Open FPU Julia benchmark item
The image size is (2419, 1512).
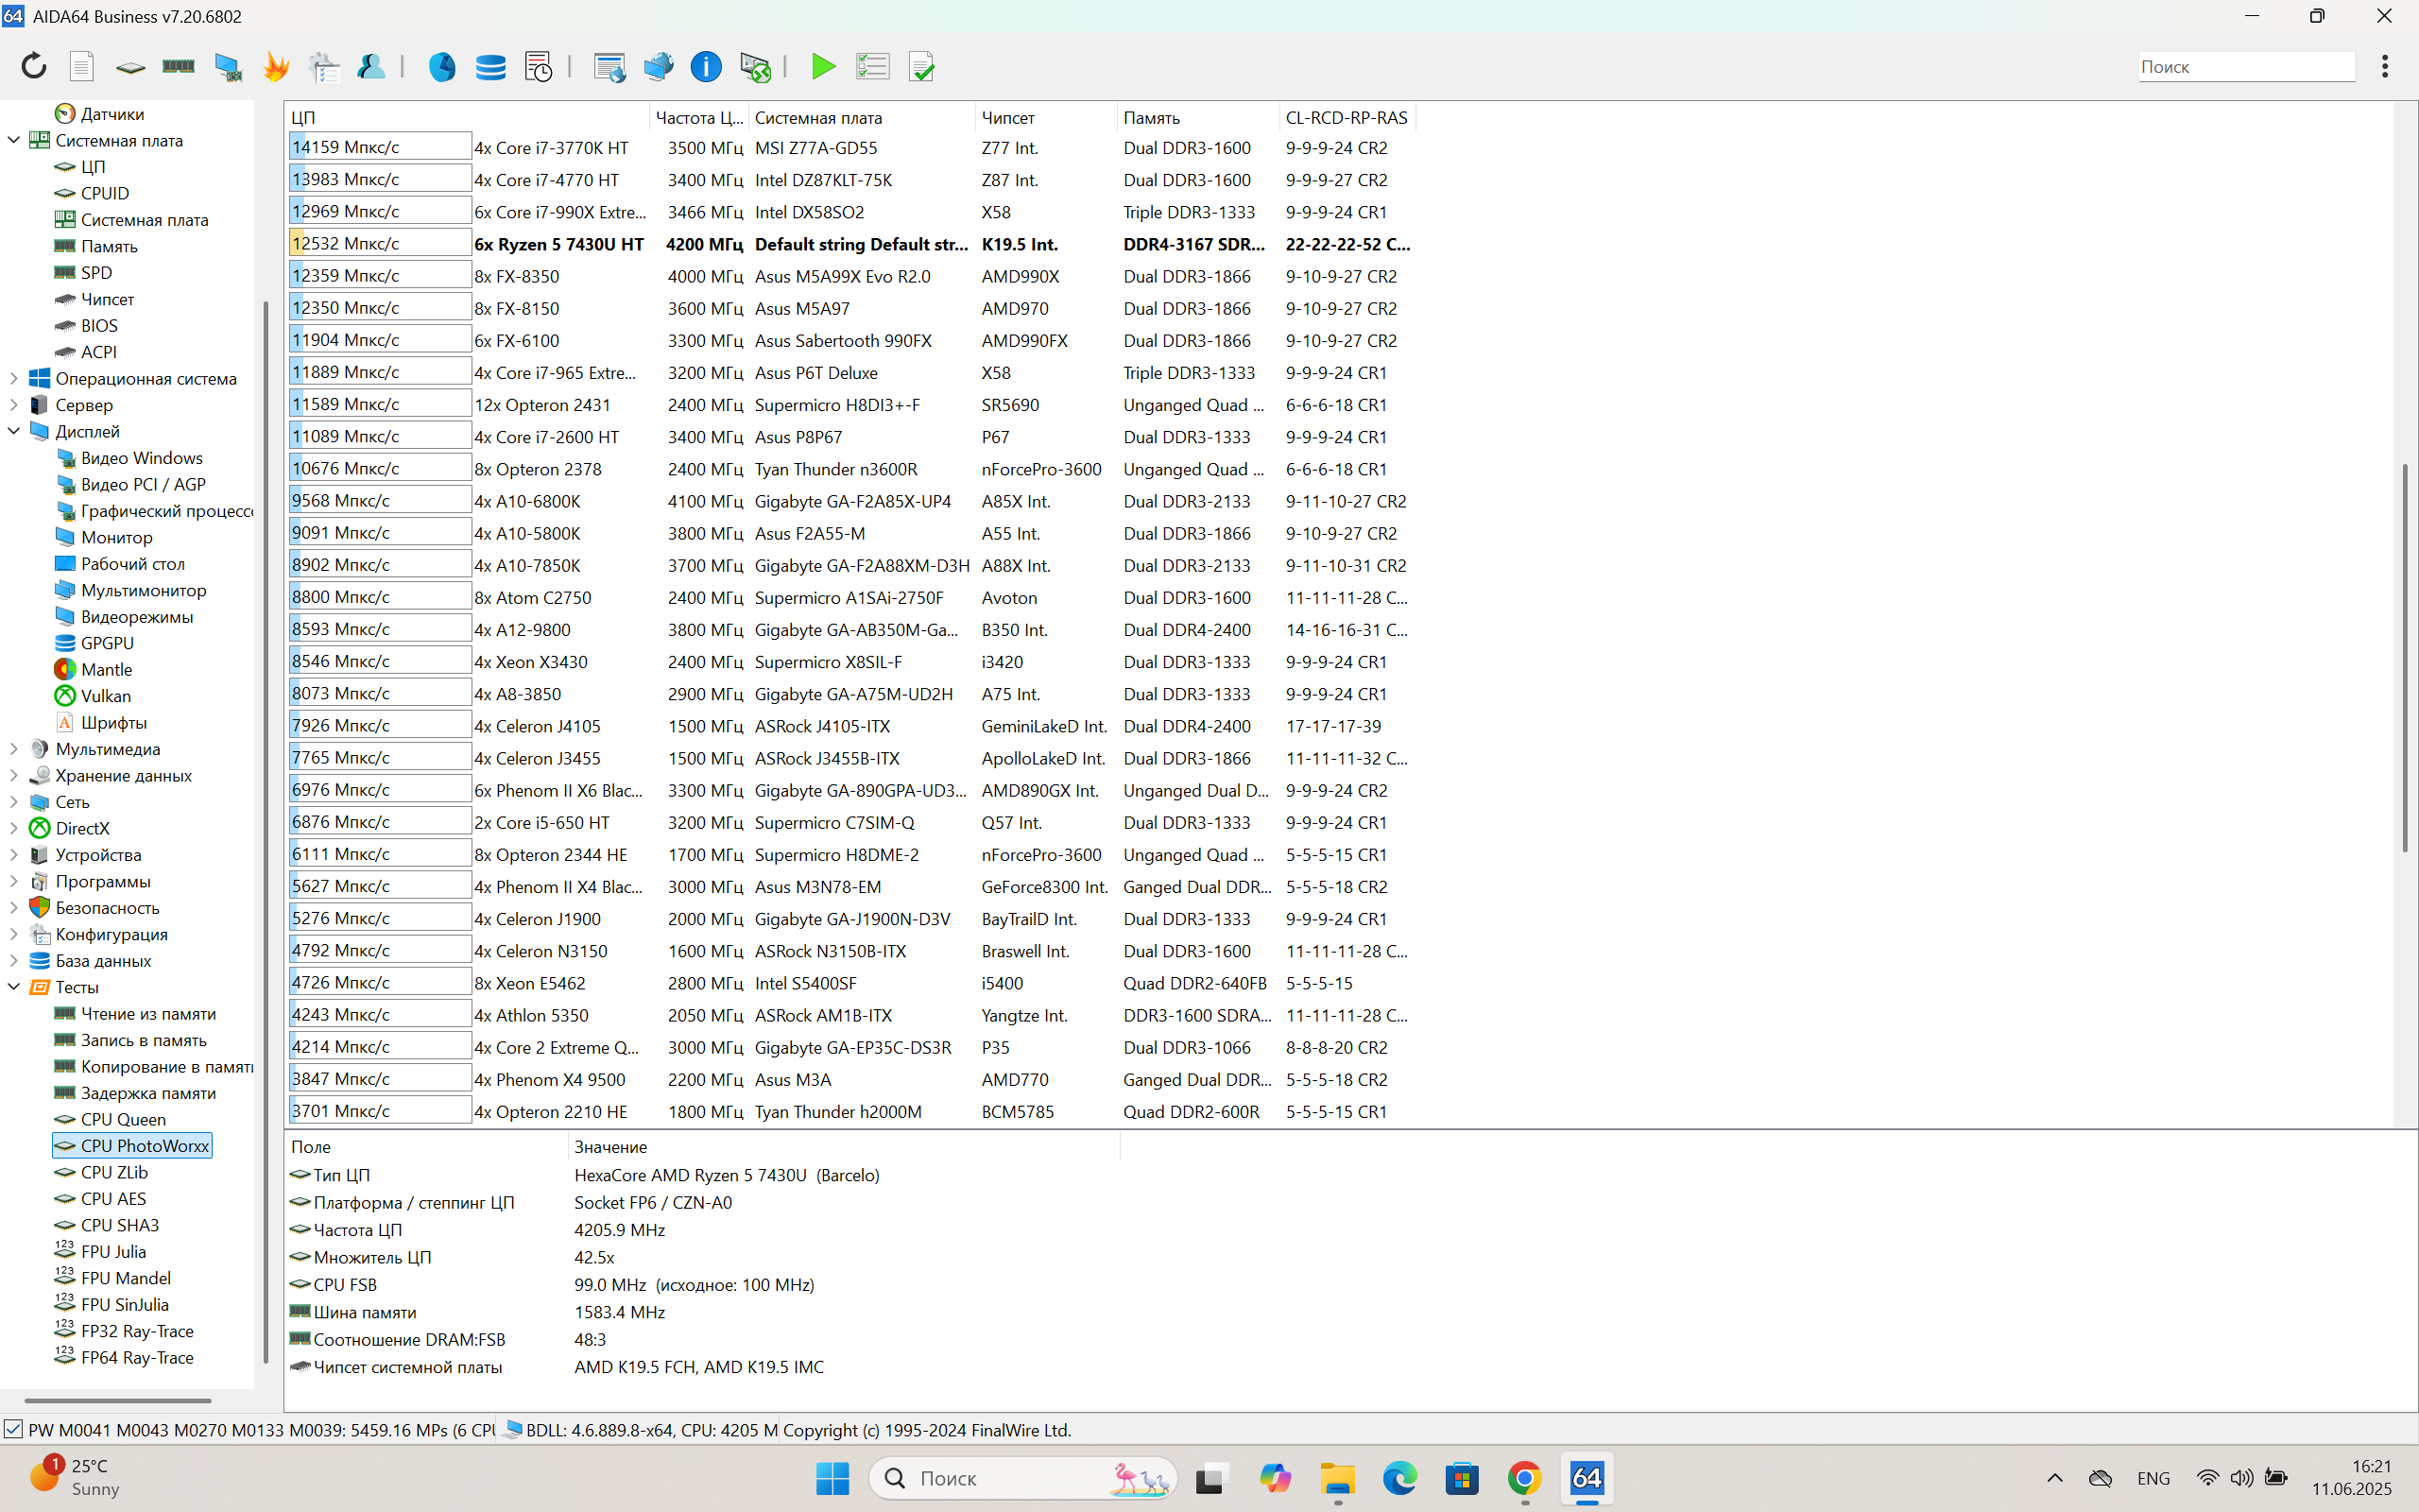[113, 1251]
